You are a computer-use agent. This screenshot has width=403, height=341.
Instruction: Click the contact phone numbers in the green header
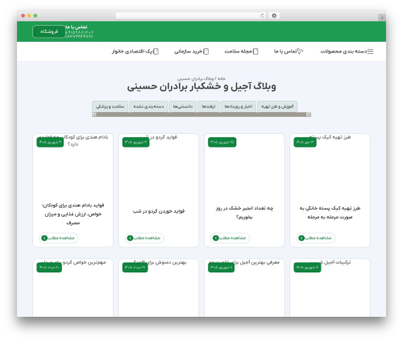[x=80, y=35]
